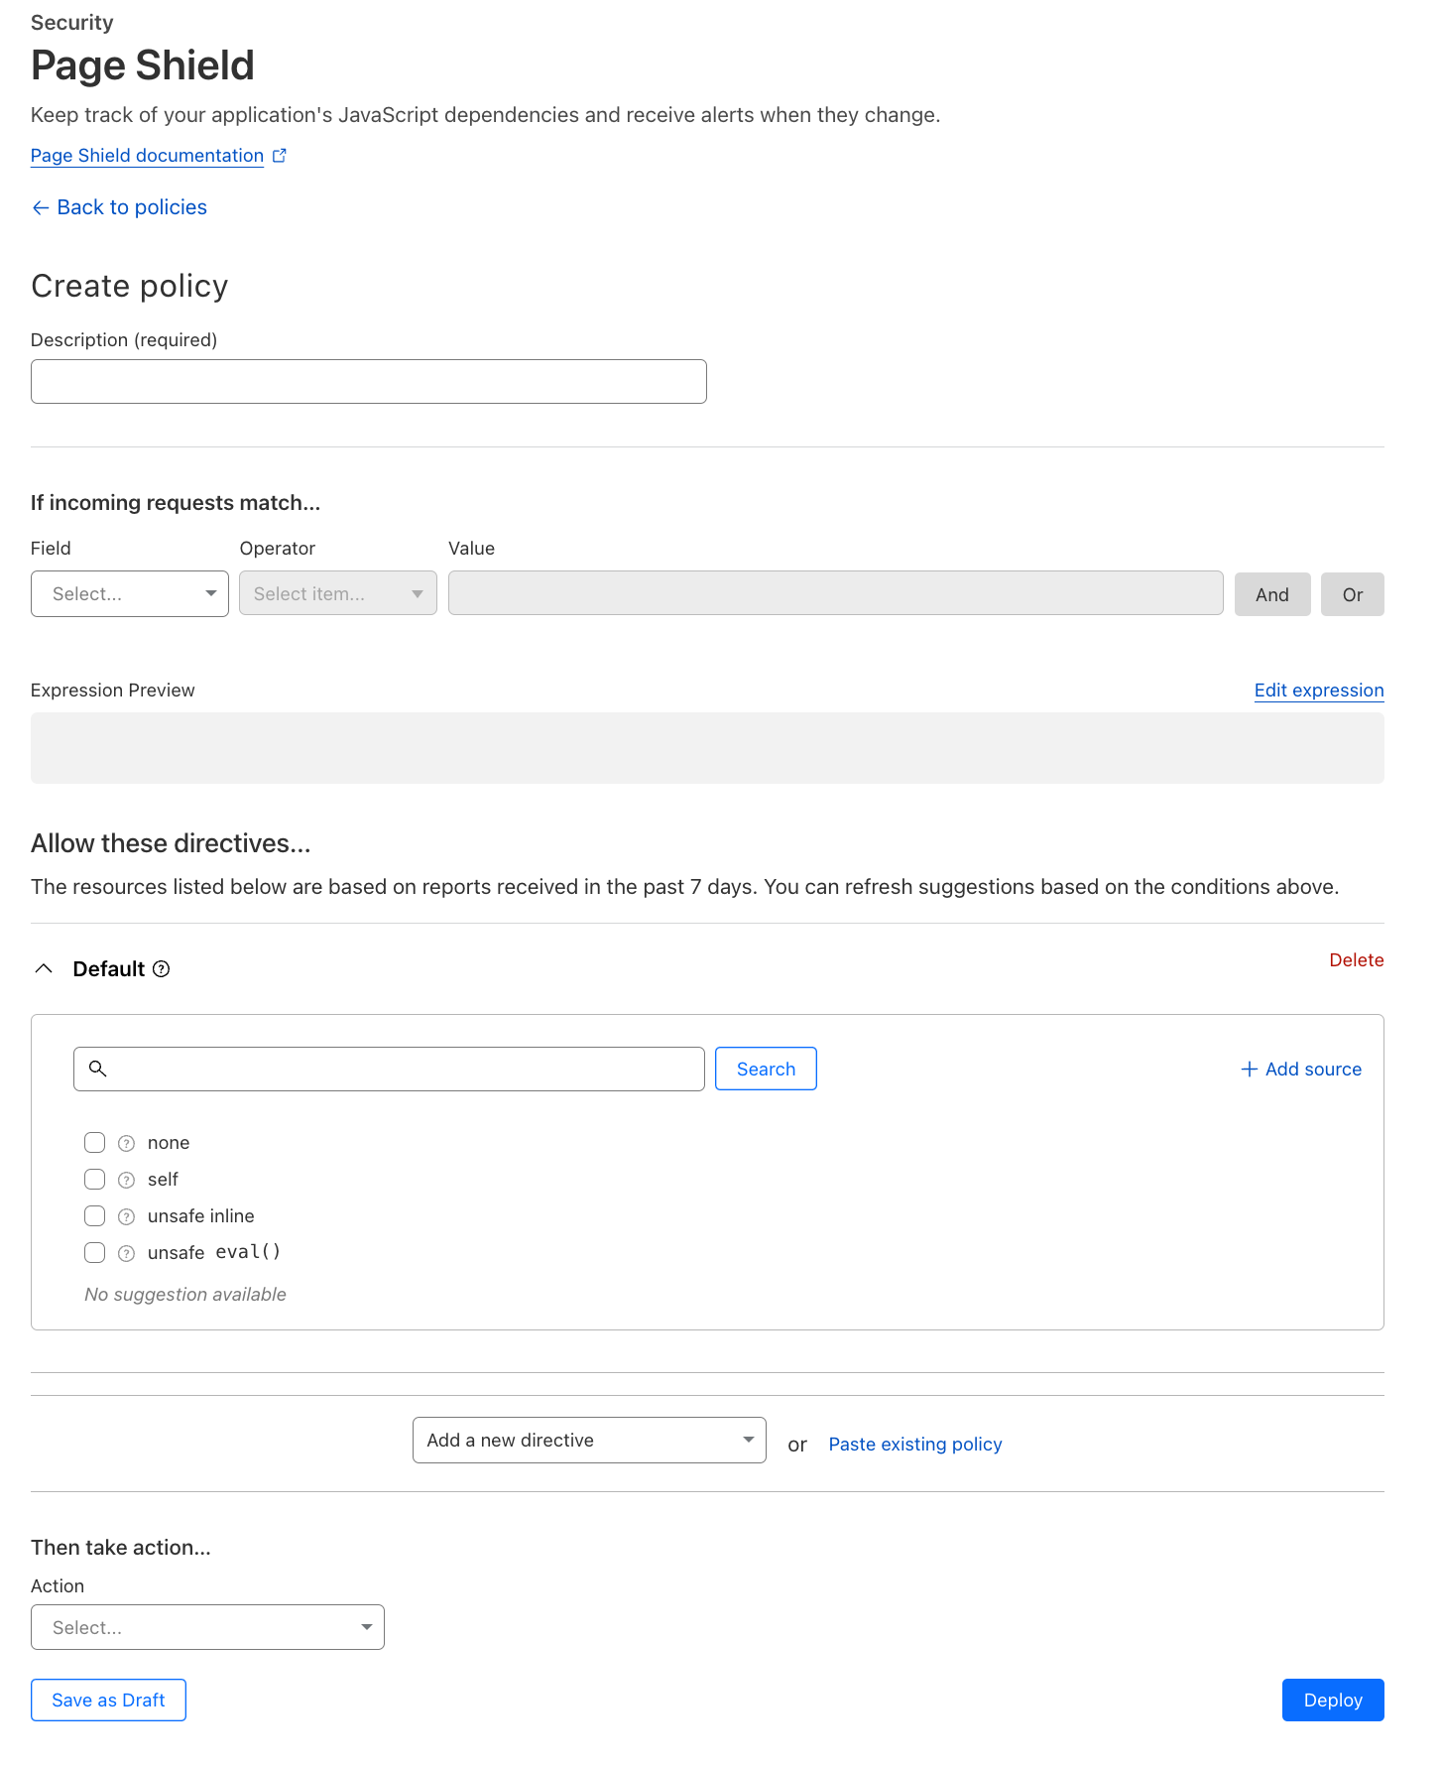The height and width of the screenshot is (1766, 1442).
Task: Open the Operator Select item dropdown
Action: [x=338, y=594]
